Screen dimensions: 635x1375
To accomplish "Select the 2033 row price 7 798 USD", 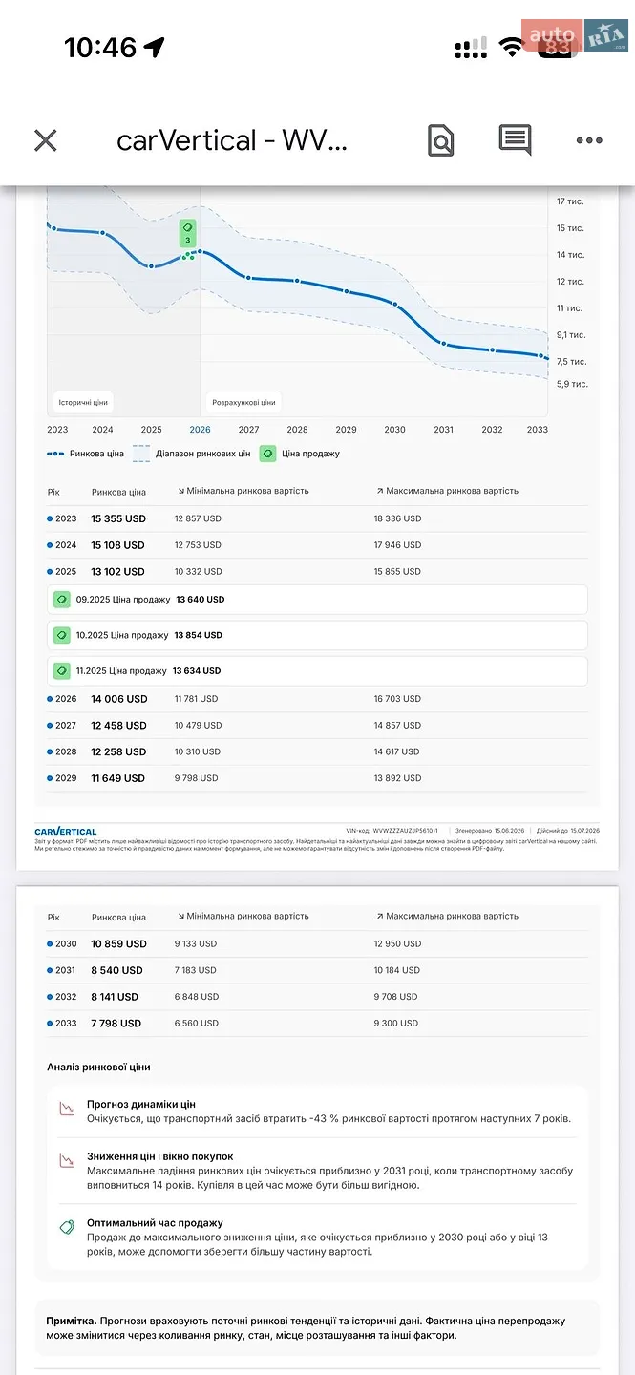I will point(116,1024).
